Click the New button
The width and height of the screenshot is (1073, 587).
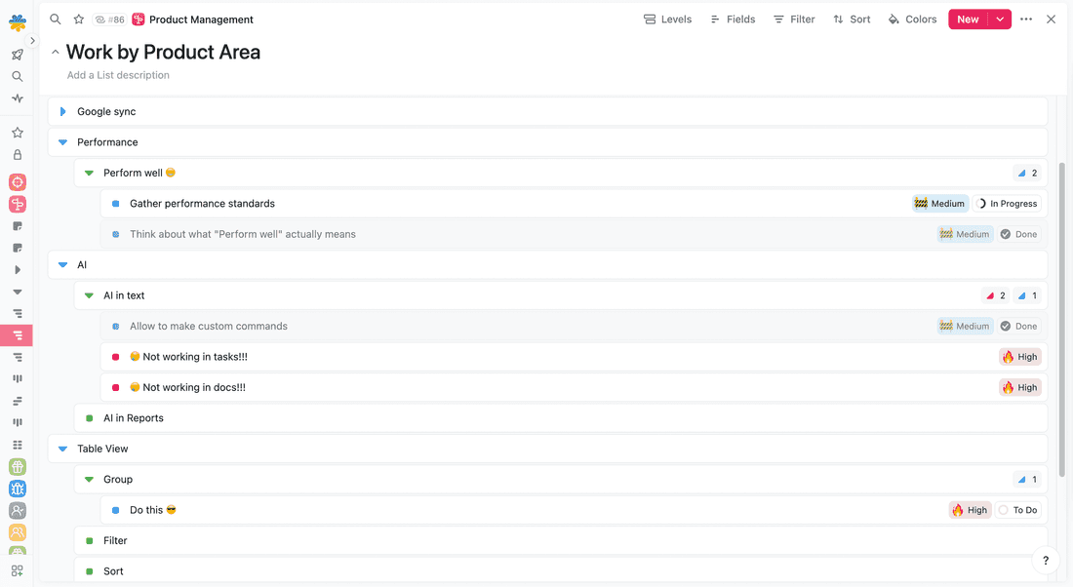coord(968,20)
